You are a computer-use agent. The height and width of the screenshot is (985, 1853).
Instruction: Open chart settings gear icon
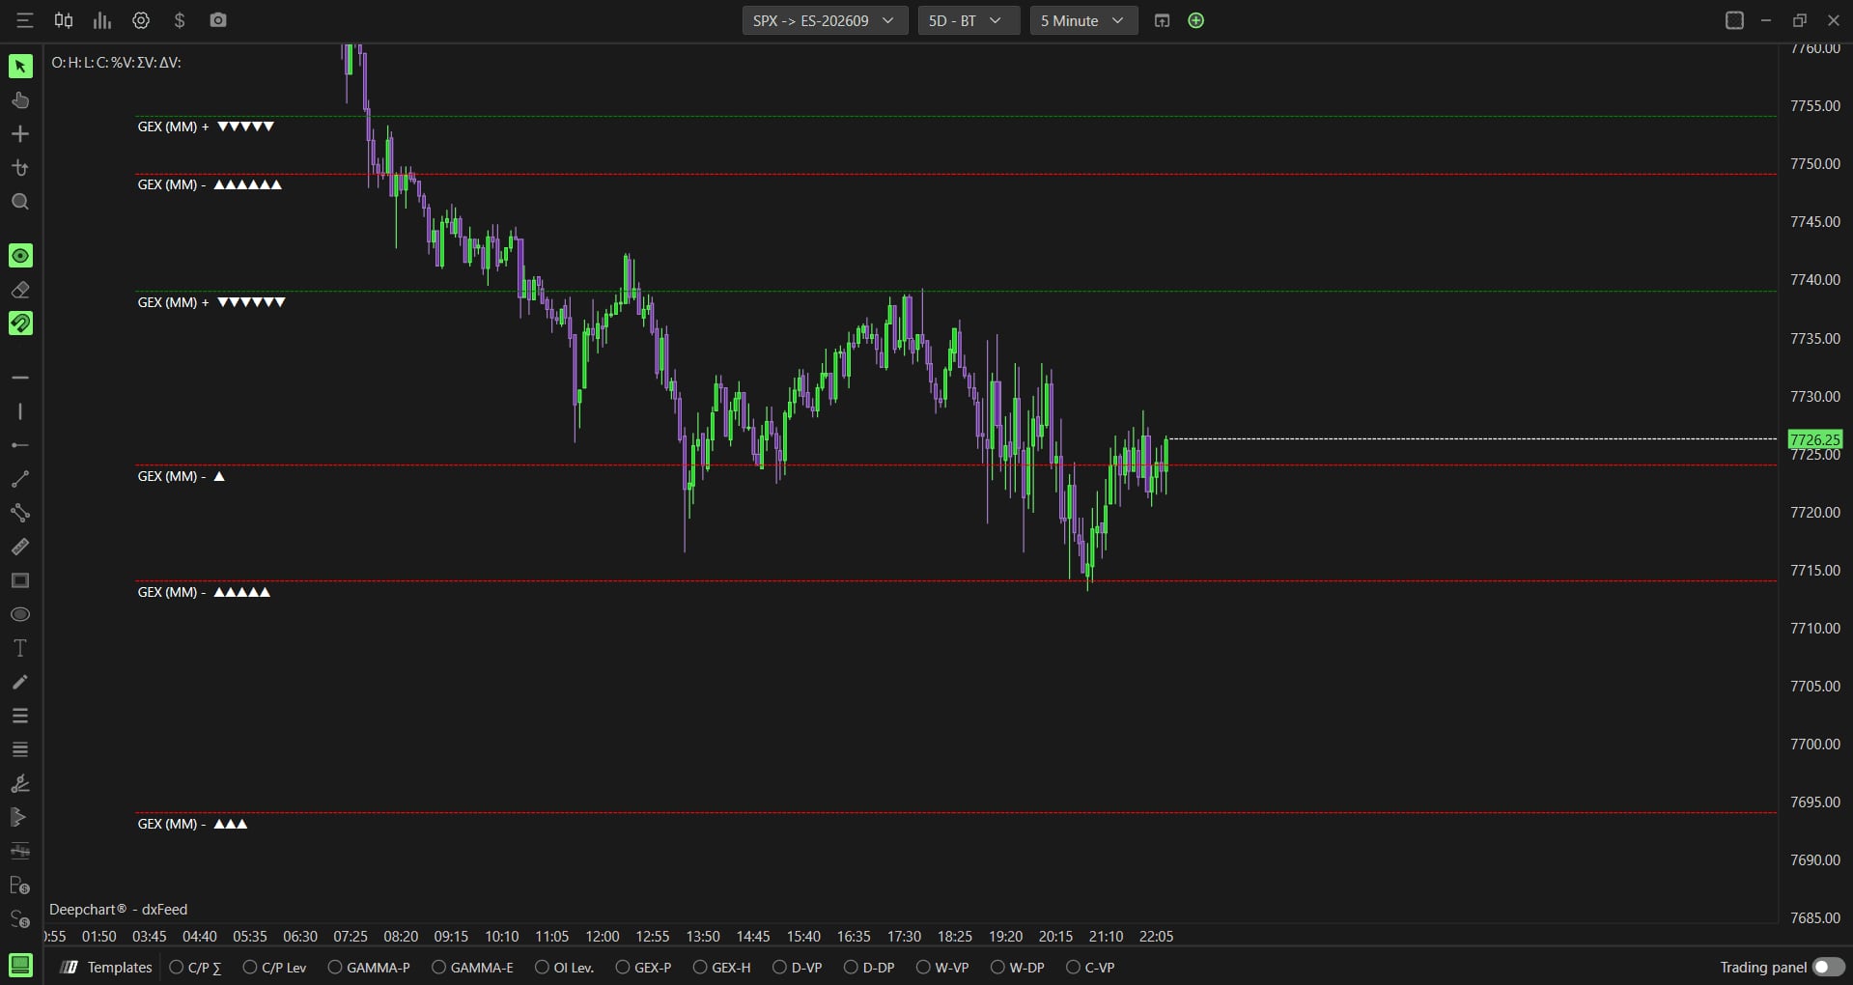pos(141,20)
